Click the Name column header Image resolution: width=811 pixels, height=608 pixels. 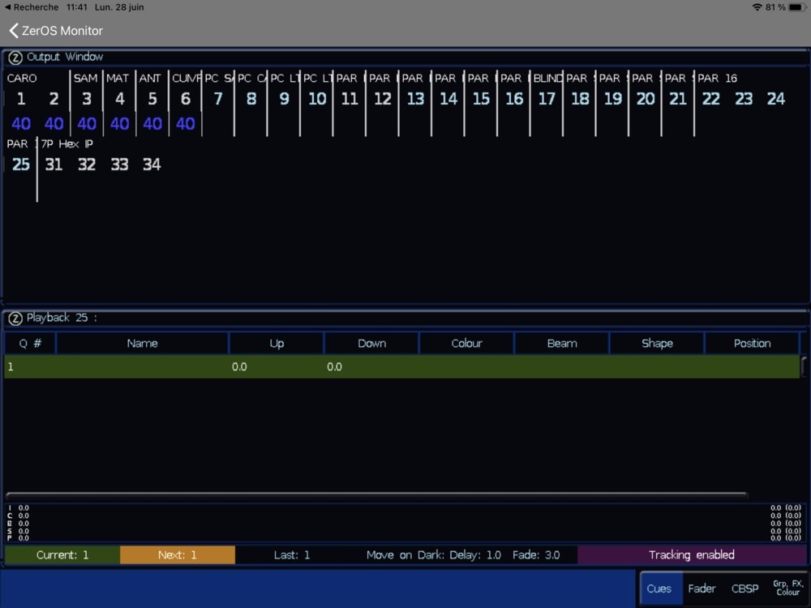click(142, 344)
